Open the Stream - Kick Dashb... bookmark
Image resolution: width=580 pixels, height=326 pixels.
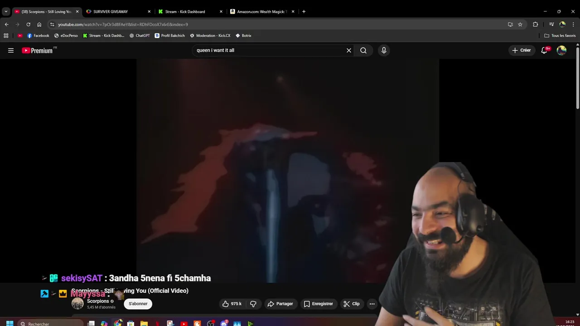[x=104, y=35]
